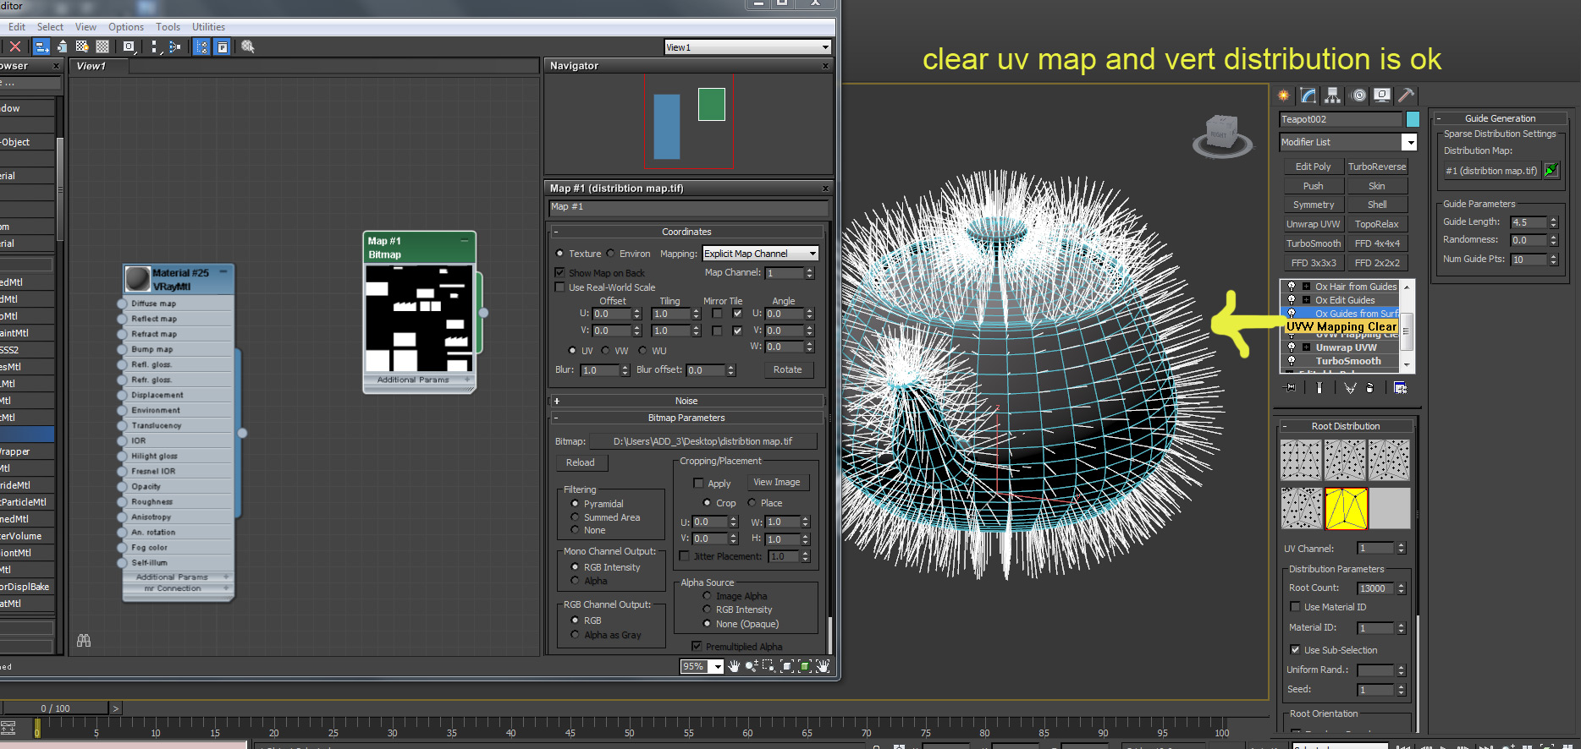
Task: Click the Bitmap preview thumbnail on Map #1 node
Action: tap(419, 319)
